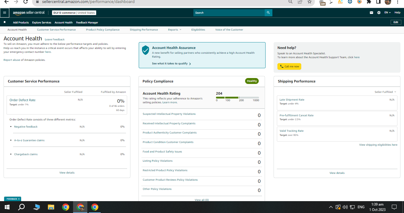The width and height of the screenshot is (404, 213).
Task: Expand the Reports dropdown menu
Action: point(174,30)
